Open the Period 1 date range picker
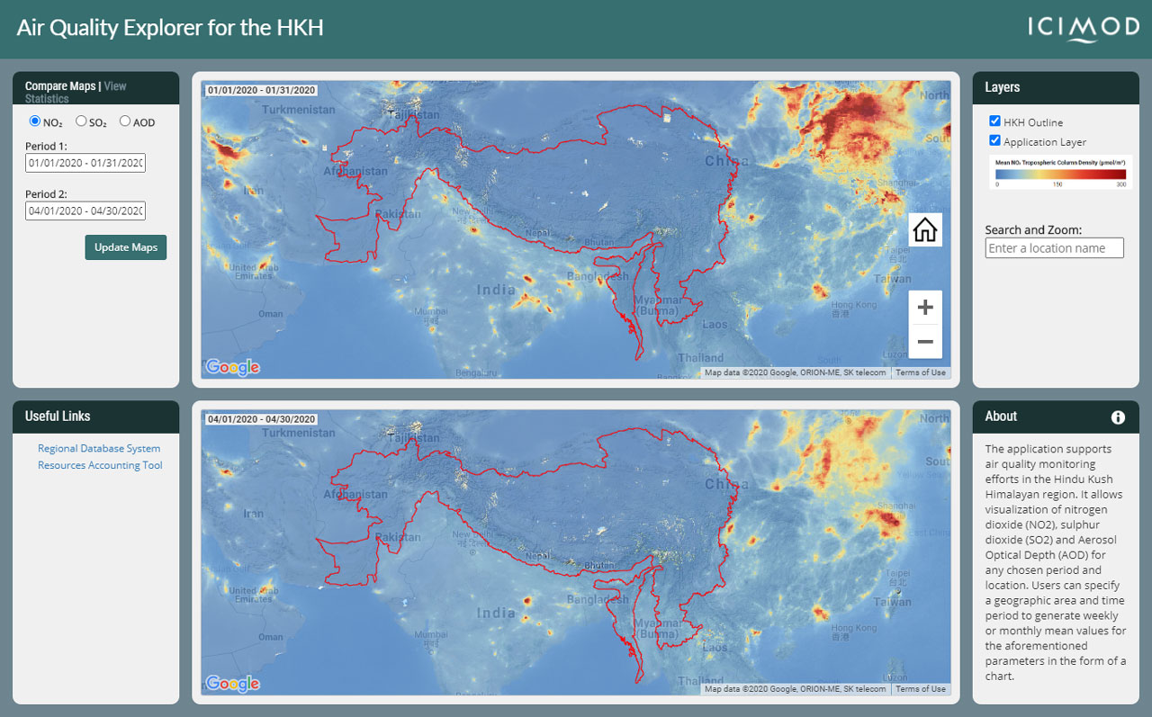Screen dimensions: 1152x717 tap(85, 163)
